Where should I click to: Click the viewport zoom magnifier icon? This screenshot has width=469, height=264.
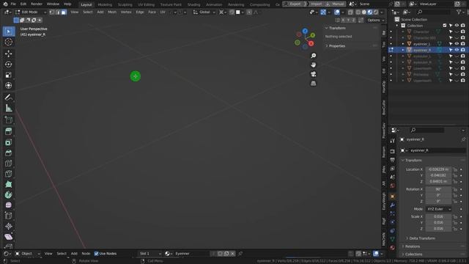pyautogui.click(x=313, y=56)
